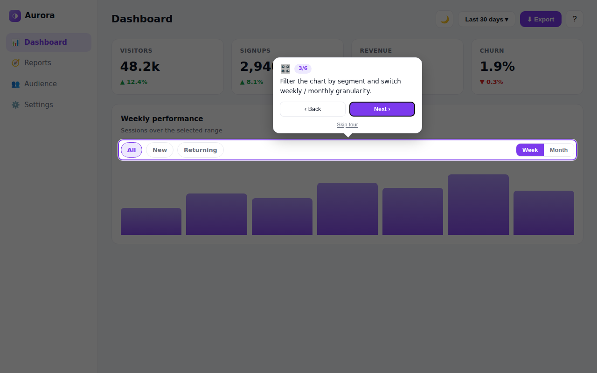Click the SIGNUPS card label
The height and width of the screenshot is (373, 597).
click(255, 51)
